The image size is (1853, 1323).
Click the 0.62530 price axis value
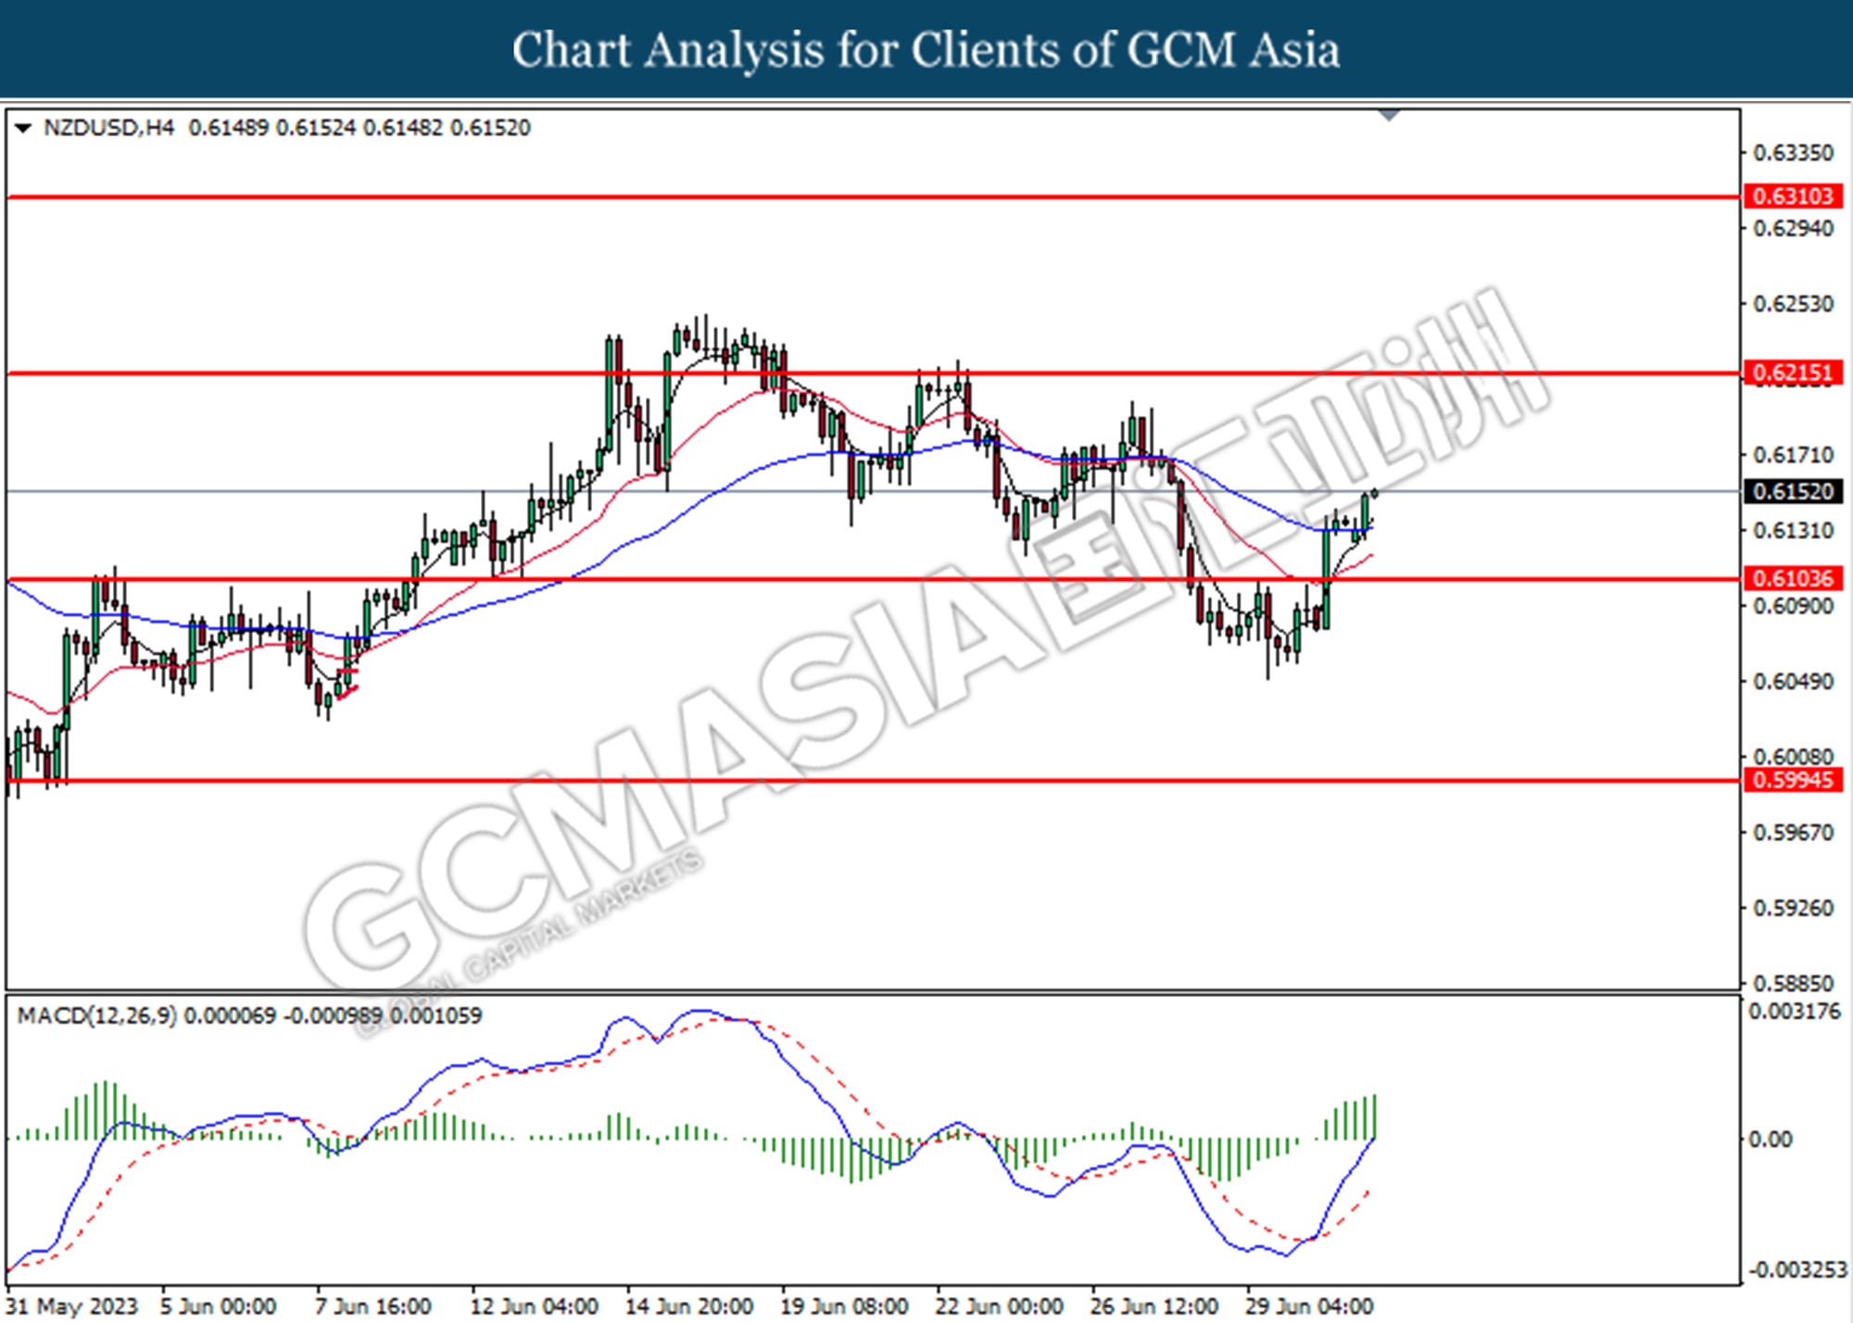pyautogui.click(x=1793, y=304)
